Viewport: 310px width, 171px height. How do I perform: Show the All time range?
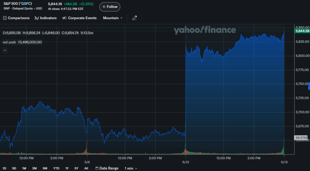coord(86,169)
